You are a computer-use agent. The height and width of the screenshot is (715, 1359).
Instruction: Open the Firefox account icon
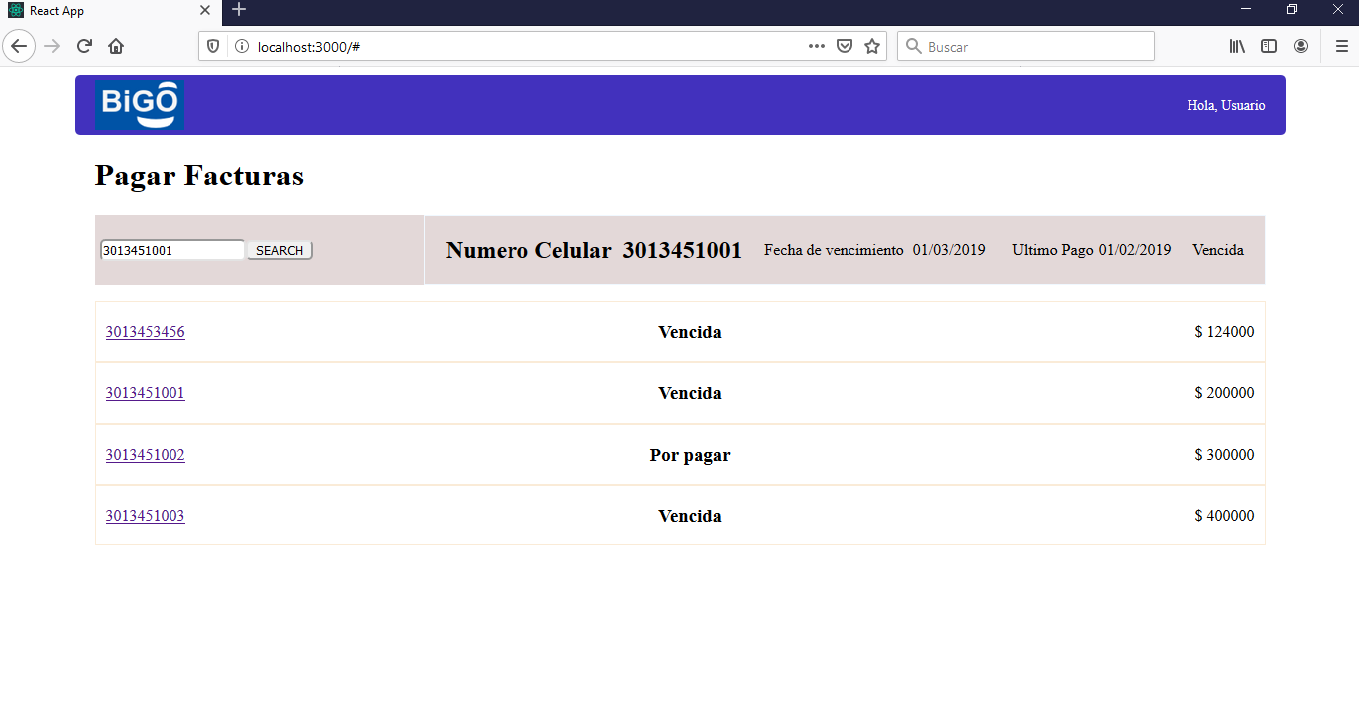[x=1301, y=46]
